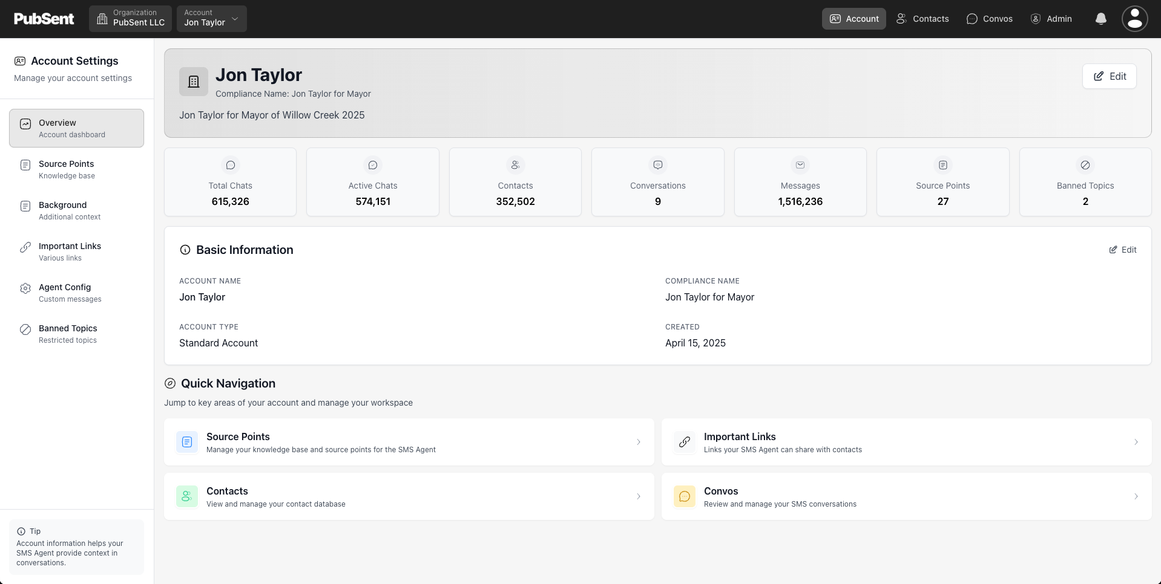Click the user profile avatar
Image resolution: width=1161 pixels, height=584 pixels.
pos(1134,19)
